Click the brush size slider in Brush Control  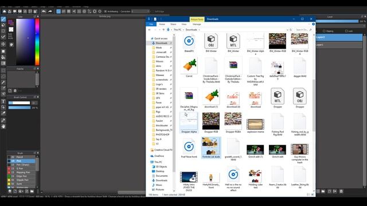click(19, 103)
